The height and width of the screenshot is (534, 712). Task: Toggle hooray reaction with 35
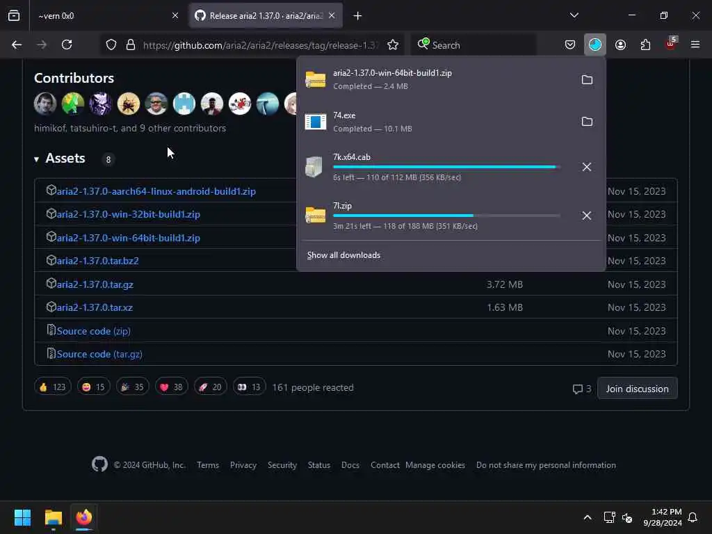click(x=133, y=387)
